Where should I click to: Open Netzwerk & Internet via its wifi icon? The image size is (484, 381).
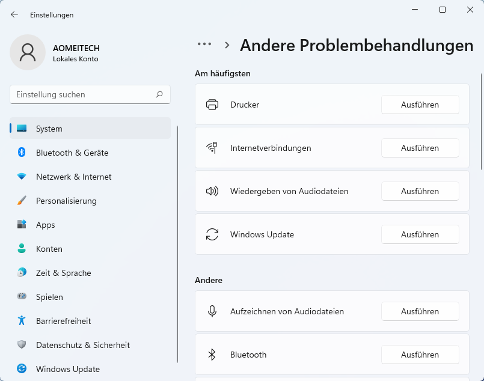[x=22, y=177]
